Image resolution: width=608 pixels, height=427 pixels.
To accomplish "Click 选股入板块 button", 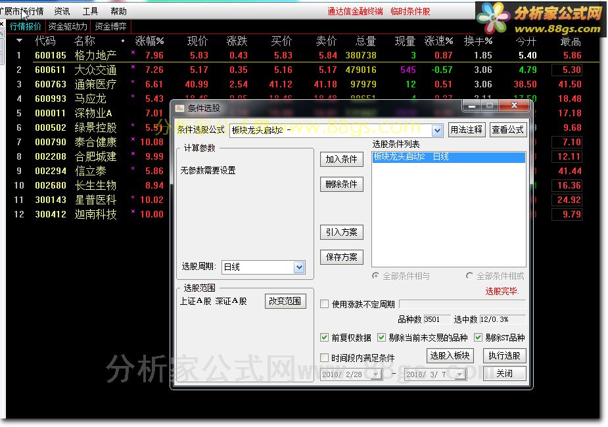I will [x=450, y=355].
